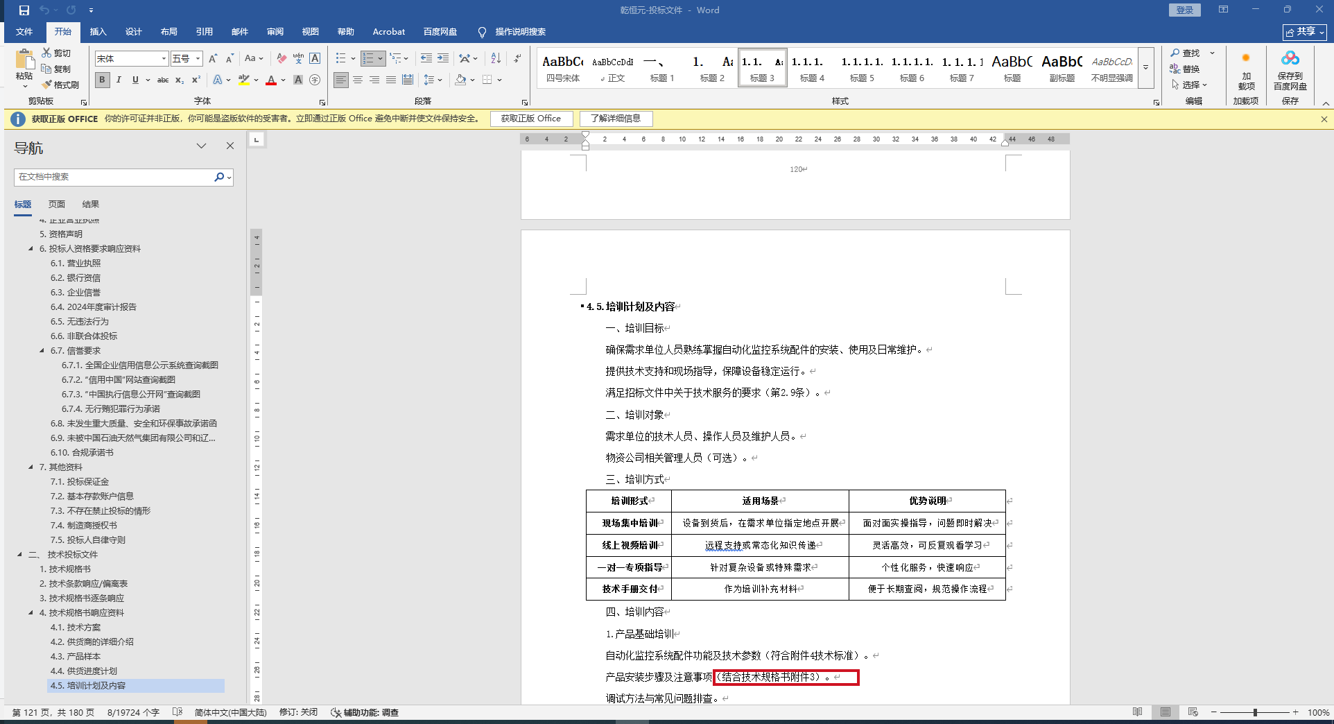Screen dimensions: 1334x724
Task: Click the Format Painter brush icon
Action: pos(46,85)
